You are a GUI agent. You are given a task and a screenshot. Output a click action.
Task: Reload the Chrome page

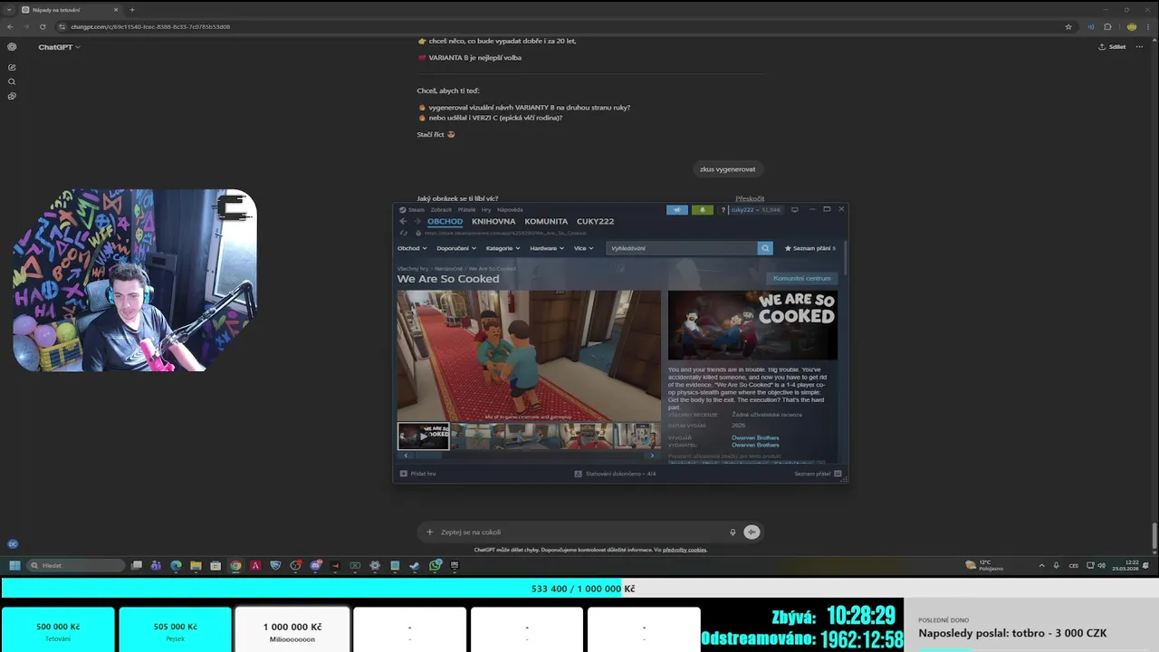pos(42,26)
